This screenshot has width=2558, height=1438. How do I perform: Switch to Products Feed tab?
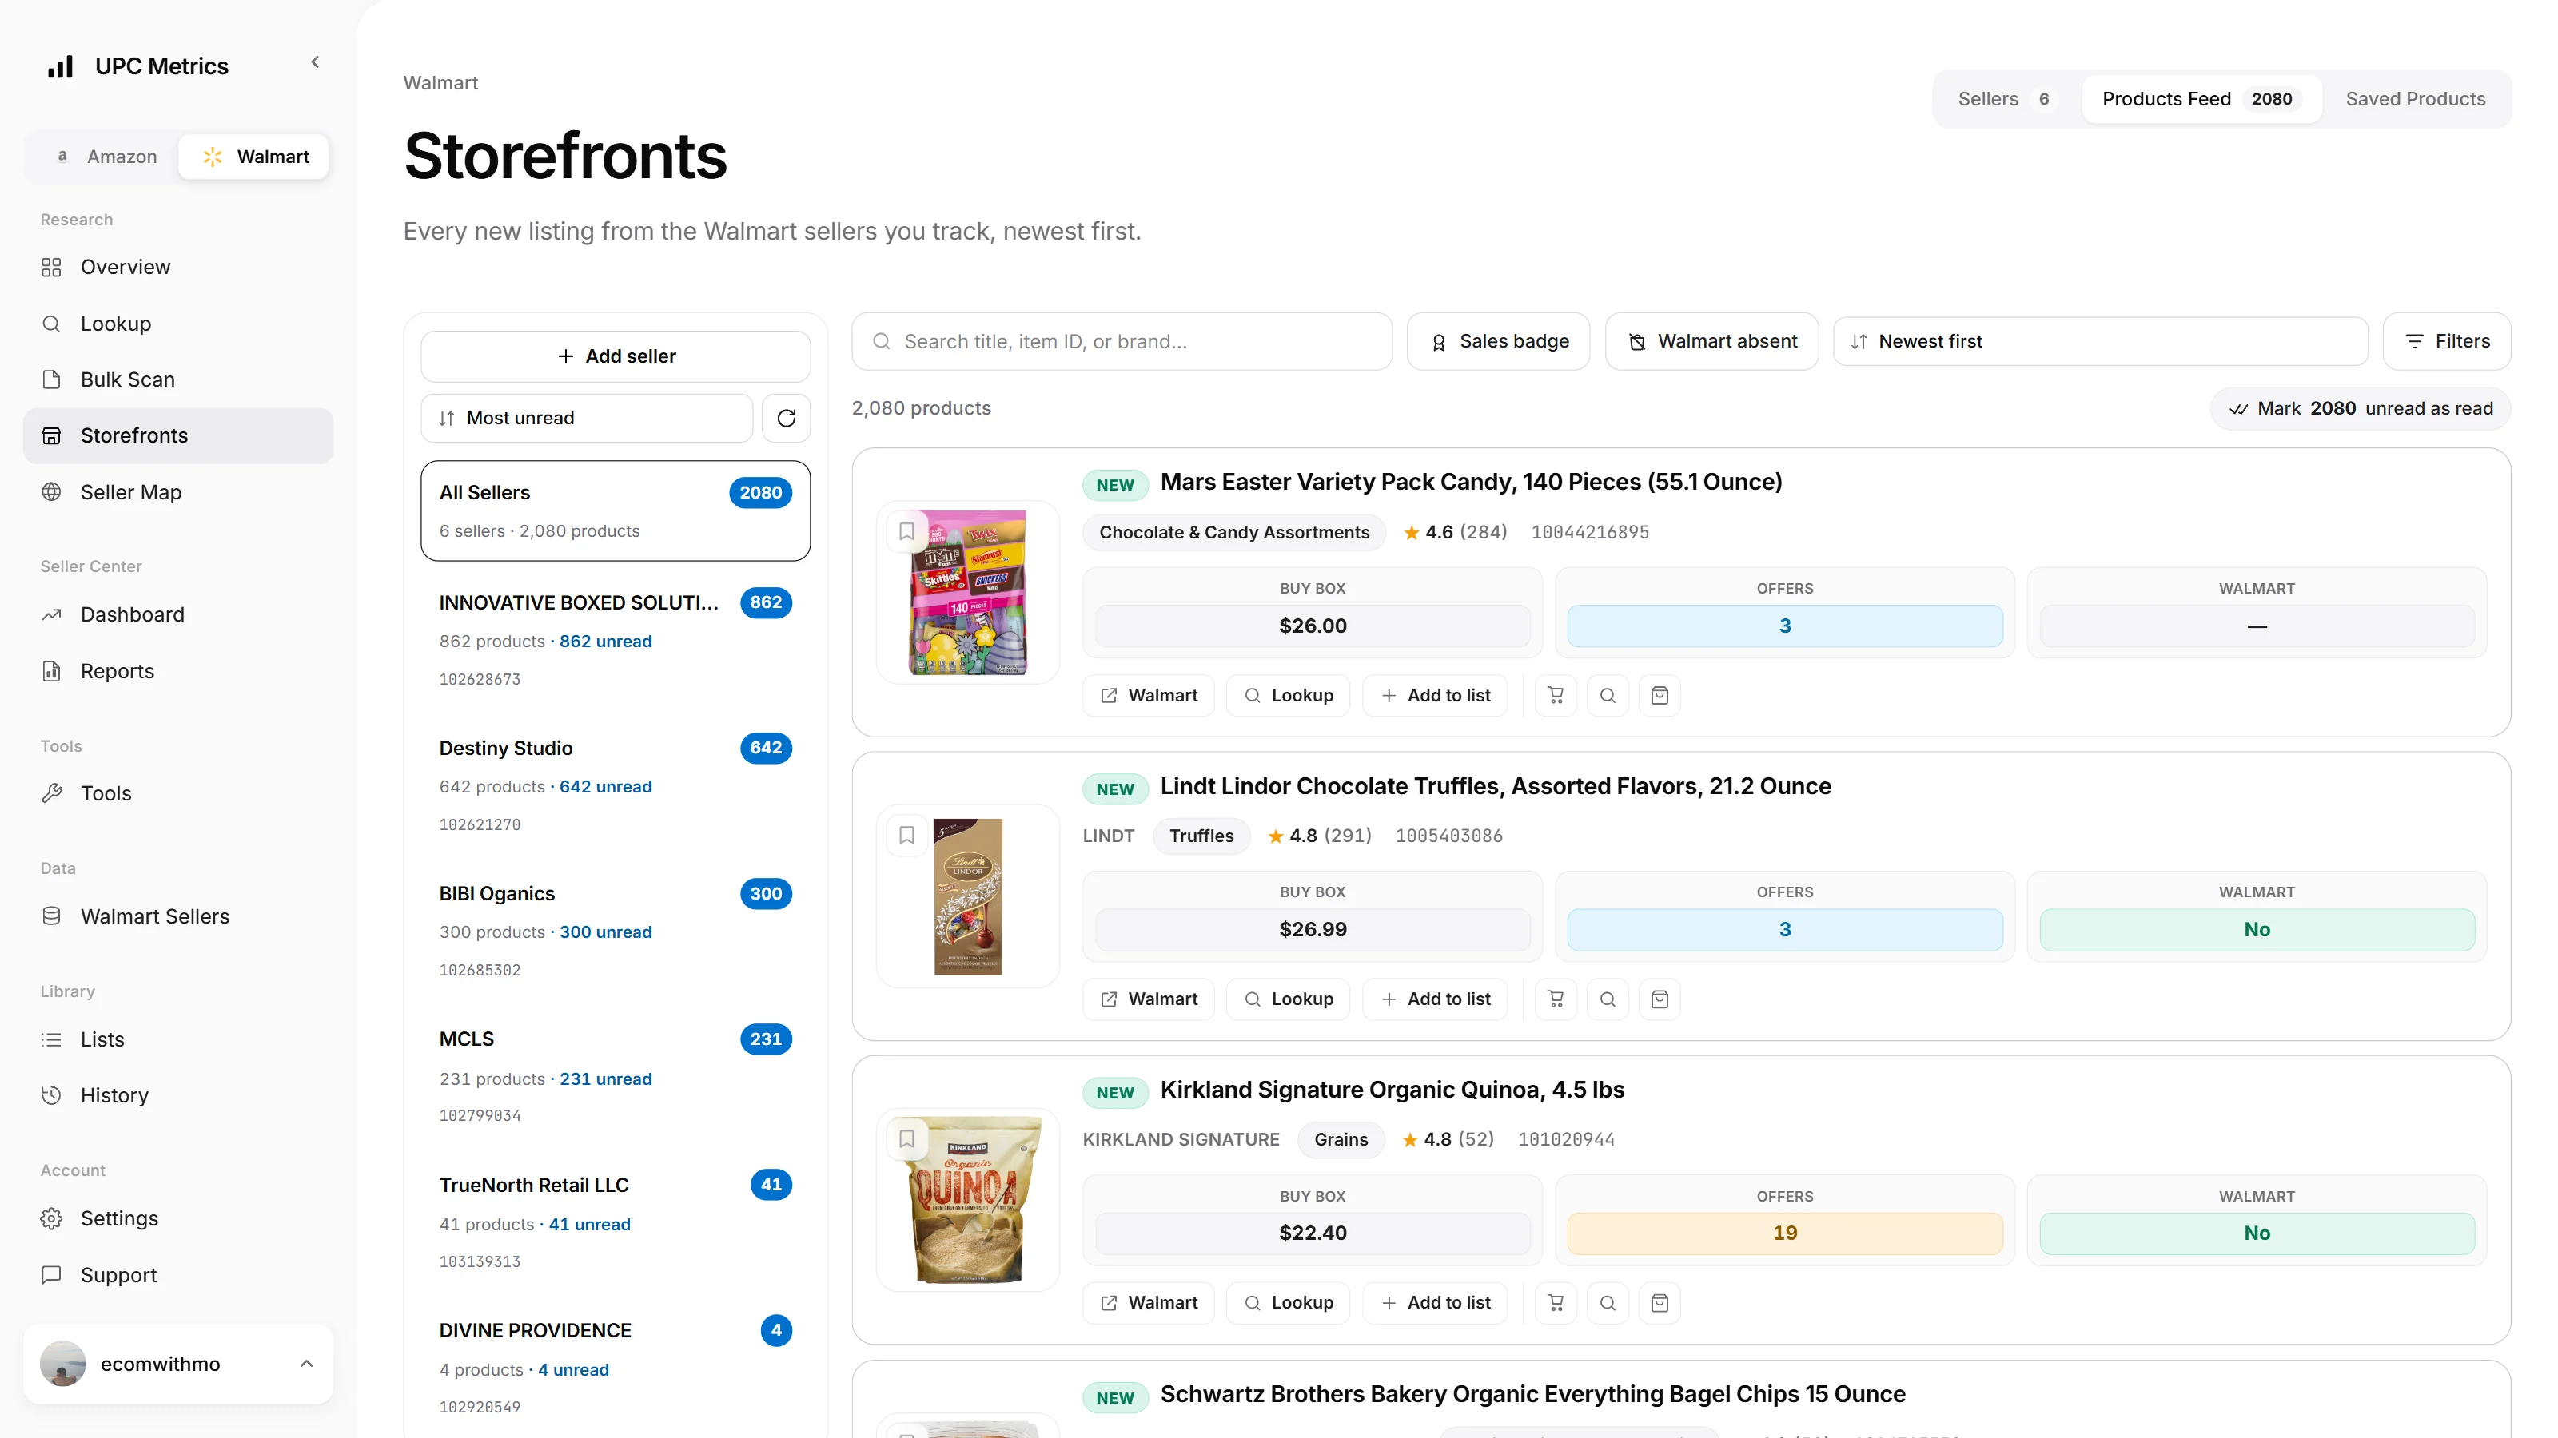click(x=2201, y=99)
